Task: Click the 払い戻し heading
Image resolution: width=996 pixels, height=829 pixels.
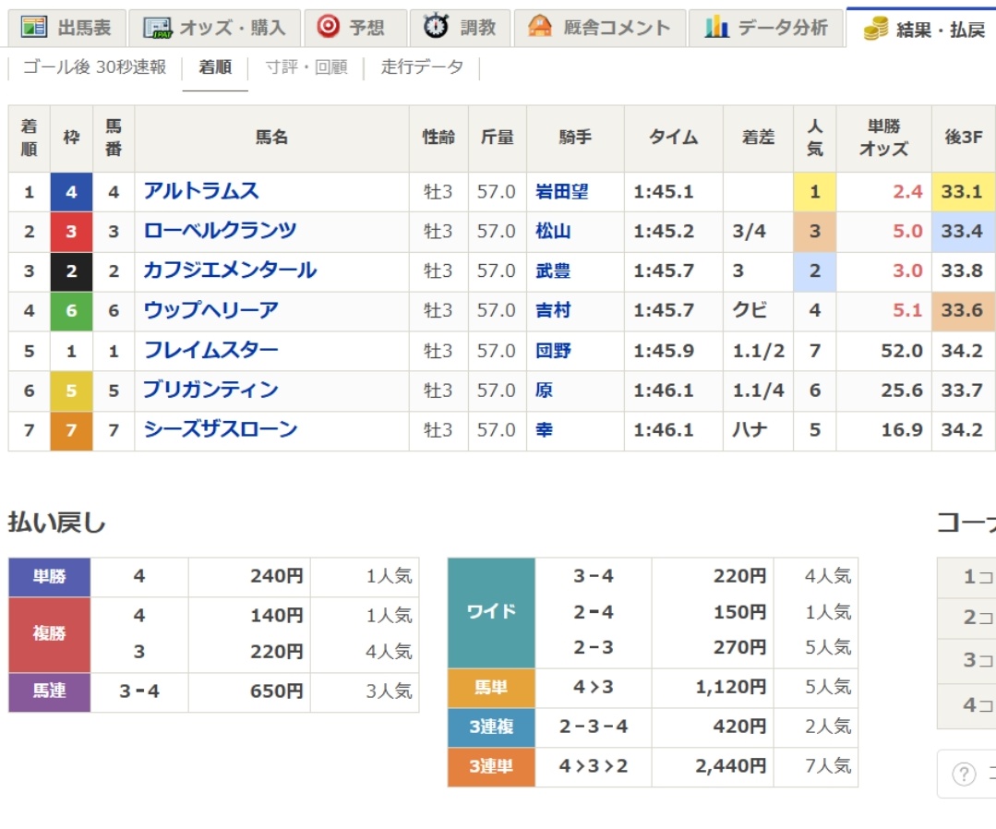Action: [56, 523]
